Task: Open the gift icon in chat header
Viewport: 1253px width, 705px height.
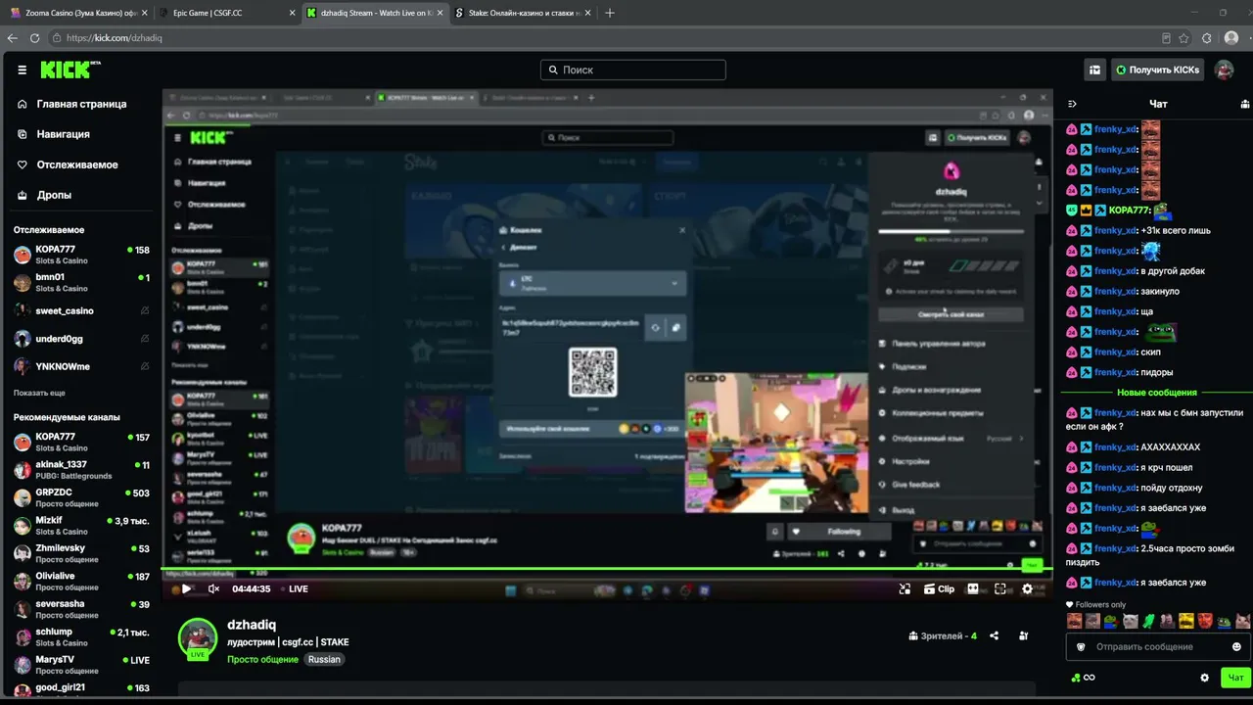Action: pos(1244,104)
